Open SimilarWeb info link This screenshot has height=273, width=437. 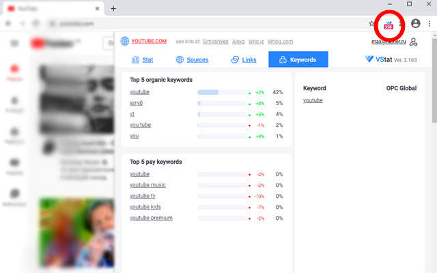click(x=216, y=42)
